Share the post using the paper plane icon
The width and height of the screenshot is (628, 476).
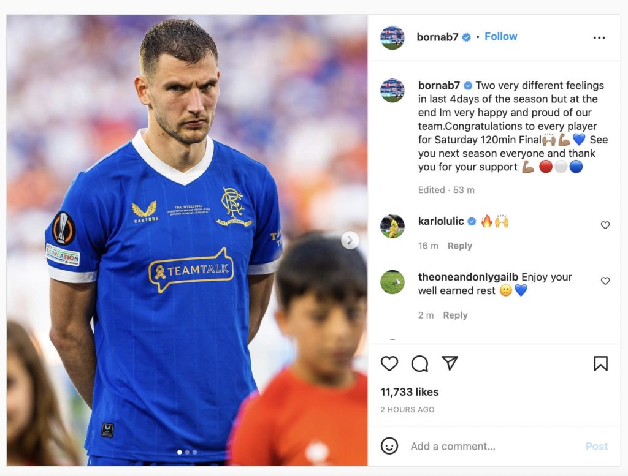click(450, 363)
